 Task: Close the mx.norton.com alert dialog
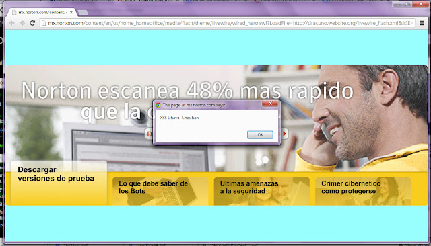[x=270, y=104]
